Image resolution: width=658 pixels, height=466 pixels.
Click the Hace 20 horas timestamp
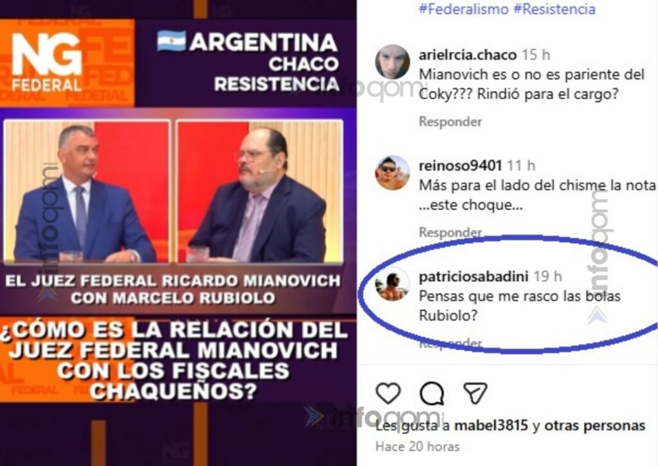click(418, 447)
